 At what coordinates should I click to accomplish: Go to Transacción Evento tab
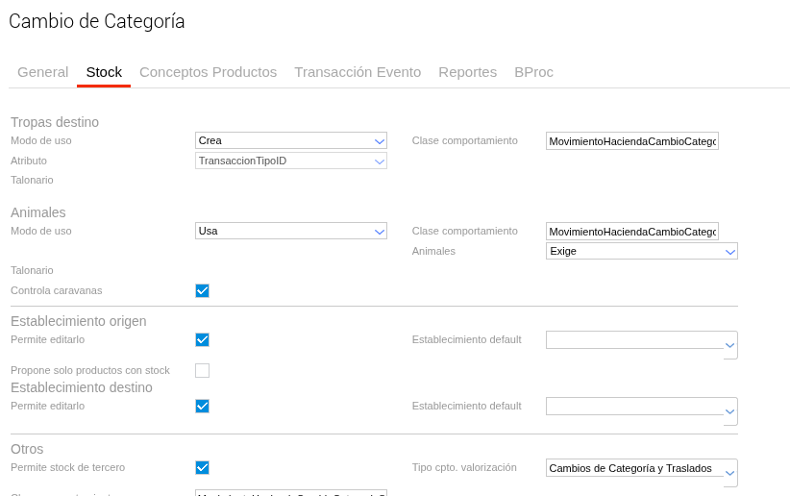click(x=358, y=72)
